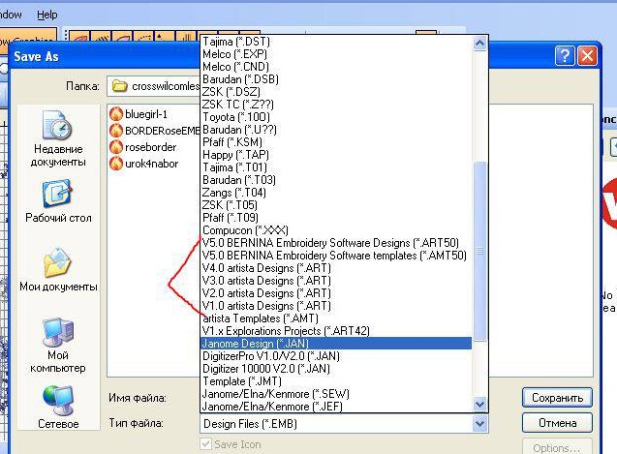
Task: Choose Janome/Elna/Kenmore (*.SEW) format
Action: point(336,394)
